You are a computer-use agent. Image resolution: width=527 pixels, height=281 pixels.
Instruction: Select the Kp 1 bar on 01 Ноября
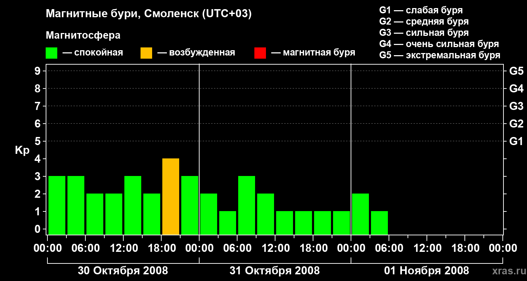tap(379, 223)
